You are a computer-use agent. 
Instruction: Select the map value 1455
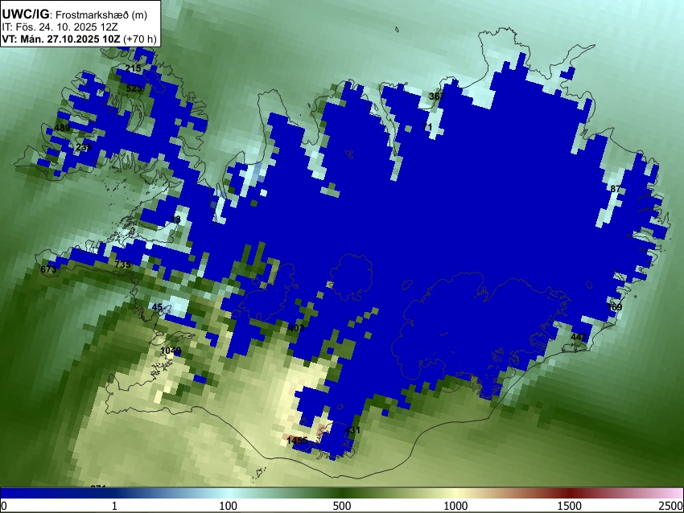(298, 441)
